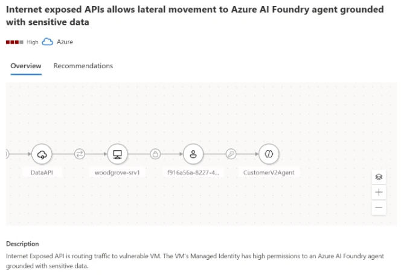This screenshot has width=404, height=275.
Task: Click the padlock edge icon
Action: point(155,154)
